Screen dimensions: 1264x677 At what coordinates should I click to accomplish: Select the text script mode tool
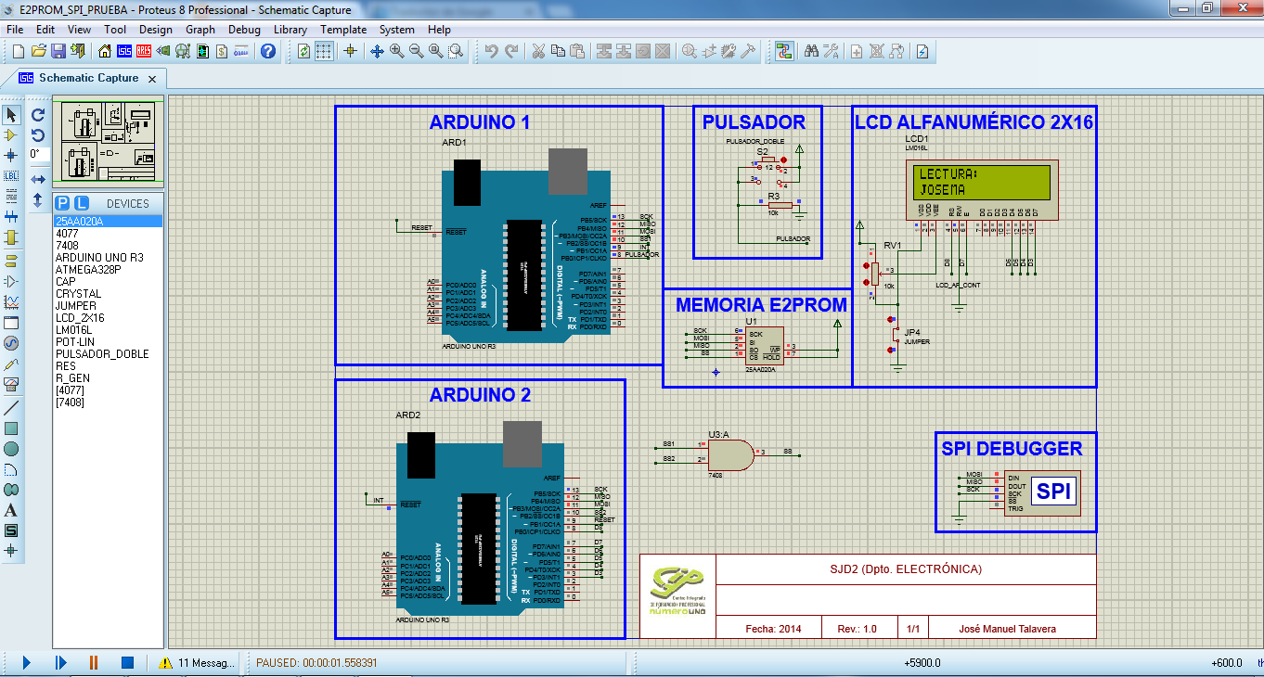pos(11,196)
